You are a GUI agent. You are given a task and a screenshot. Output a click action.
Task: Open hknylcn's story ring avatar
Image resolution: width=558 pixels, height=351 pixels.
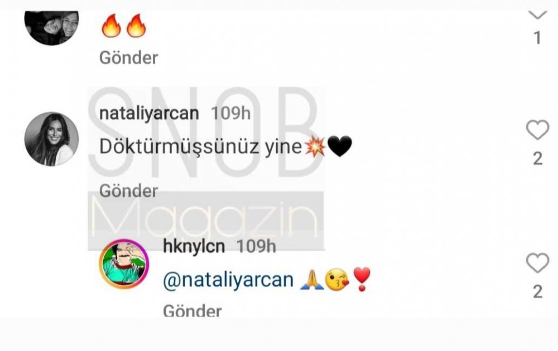124,264
